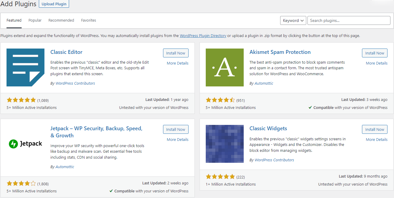
Task: Click WordPress Contributors author link under Classic Editor
Action: coord(75,83)
